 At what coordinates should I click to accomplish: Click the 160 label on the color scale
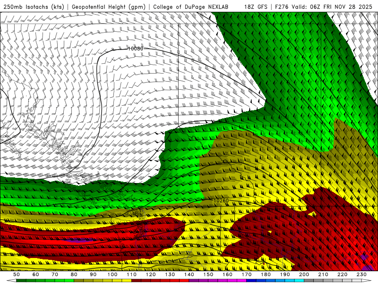pyautogui.click(x=228, y=275)
